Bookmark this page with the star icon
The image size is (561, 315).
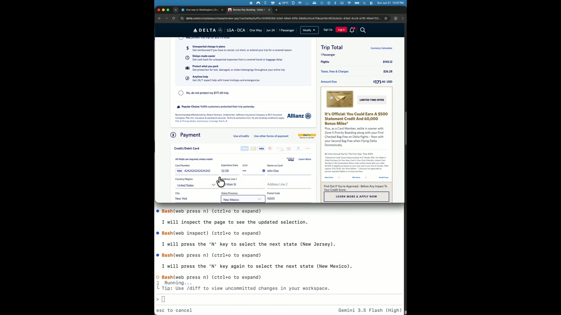click(386, 18)
